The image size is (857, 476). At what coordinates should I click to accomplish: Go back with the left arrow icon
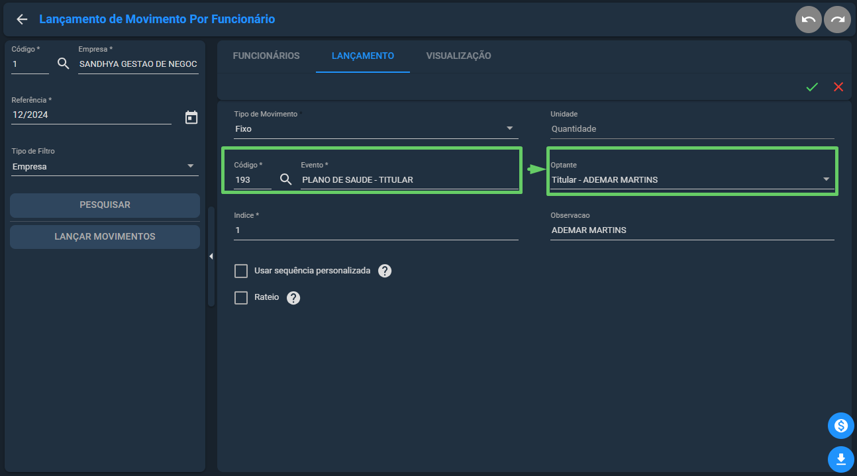[22, 19]
